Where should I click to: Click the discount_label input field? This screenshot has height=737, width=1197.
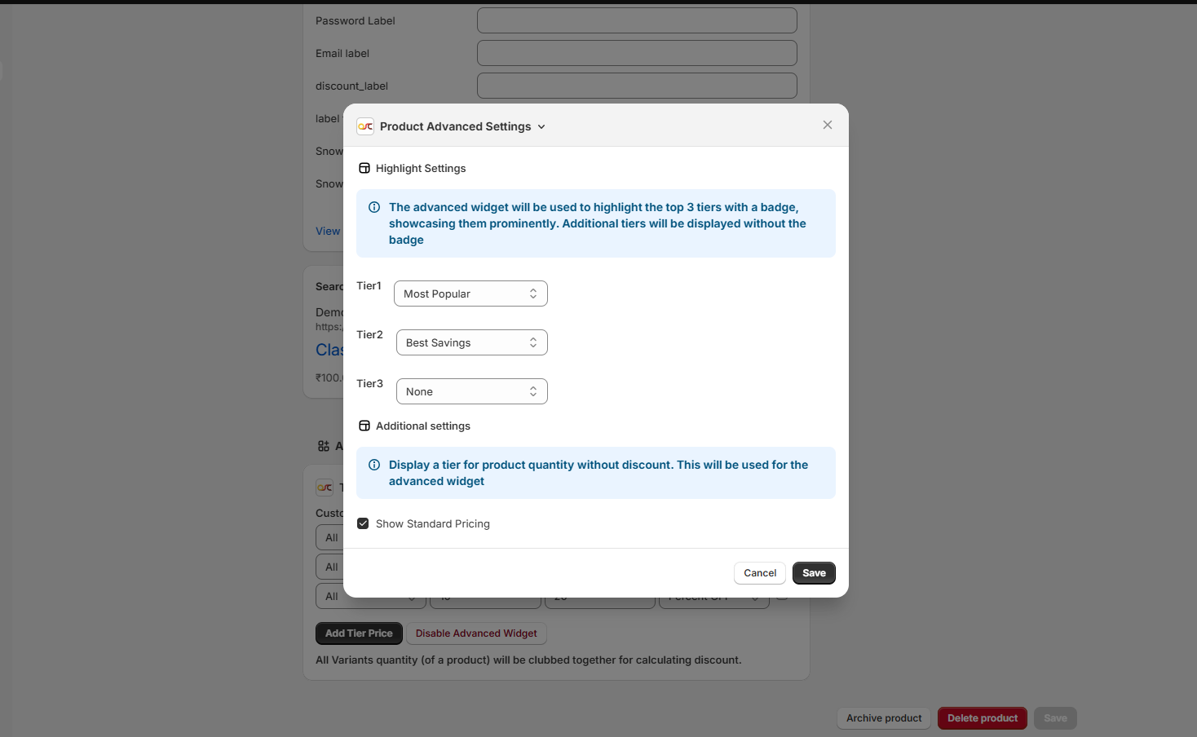[637, 86]
